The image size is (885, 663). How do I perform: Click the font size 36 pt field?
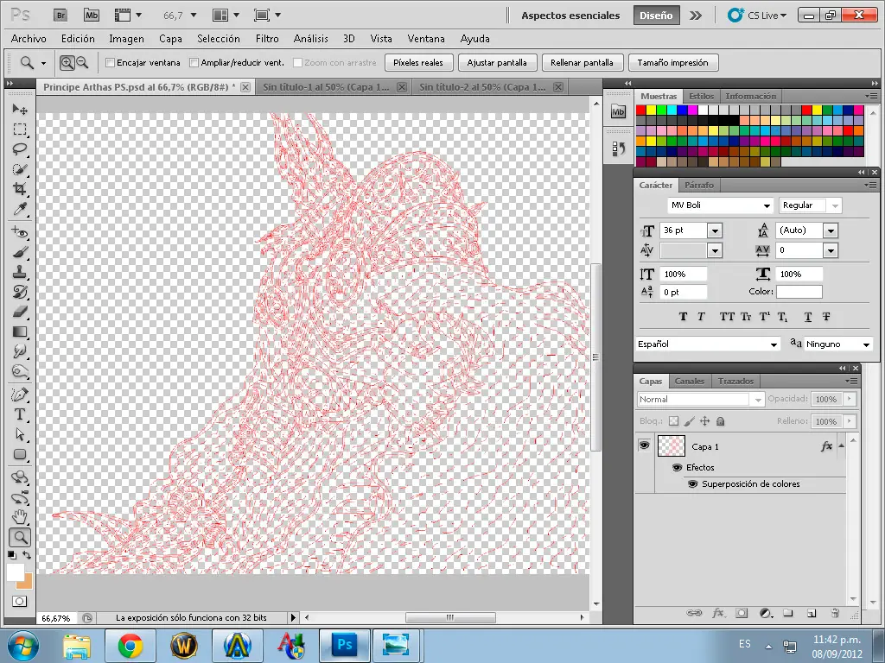tap(683, 230)
